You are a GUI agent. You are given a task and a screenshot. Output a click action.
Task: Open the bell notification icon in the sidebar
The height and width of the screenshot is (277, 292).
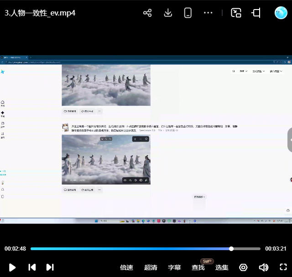[x=3, y=190]
